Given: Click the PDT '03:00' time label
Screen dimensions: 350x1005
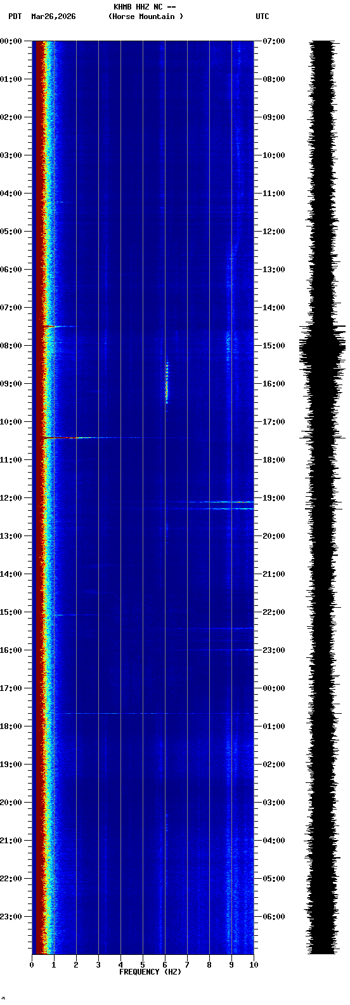Looking at the screenshot, I should [11, 155].
